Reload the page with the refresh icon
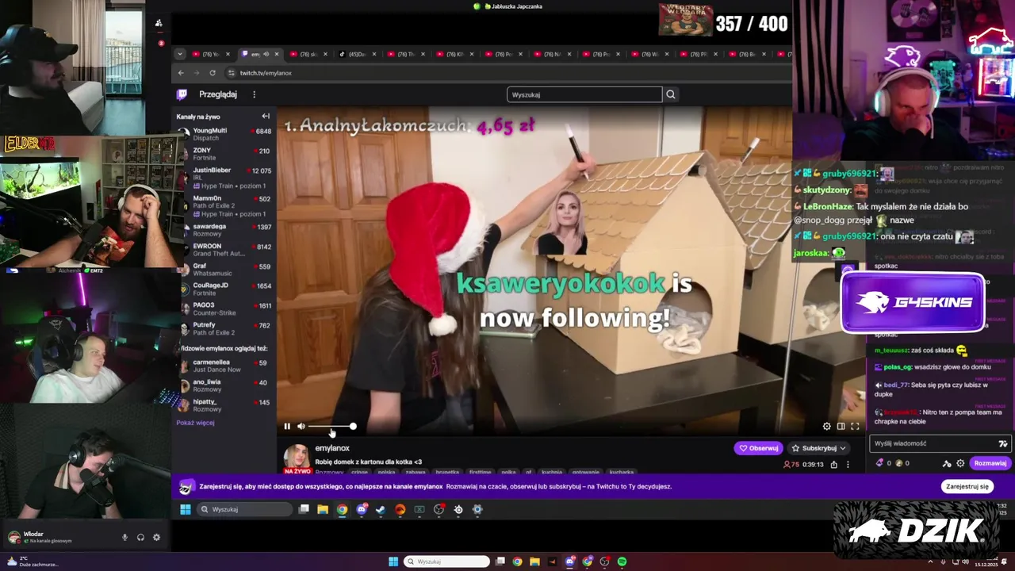Screen dimensions: 1015x571 click(x=213, y=73)
